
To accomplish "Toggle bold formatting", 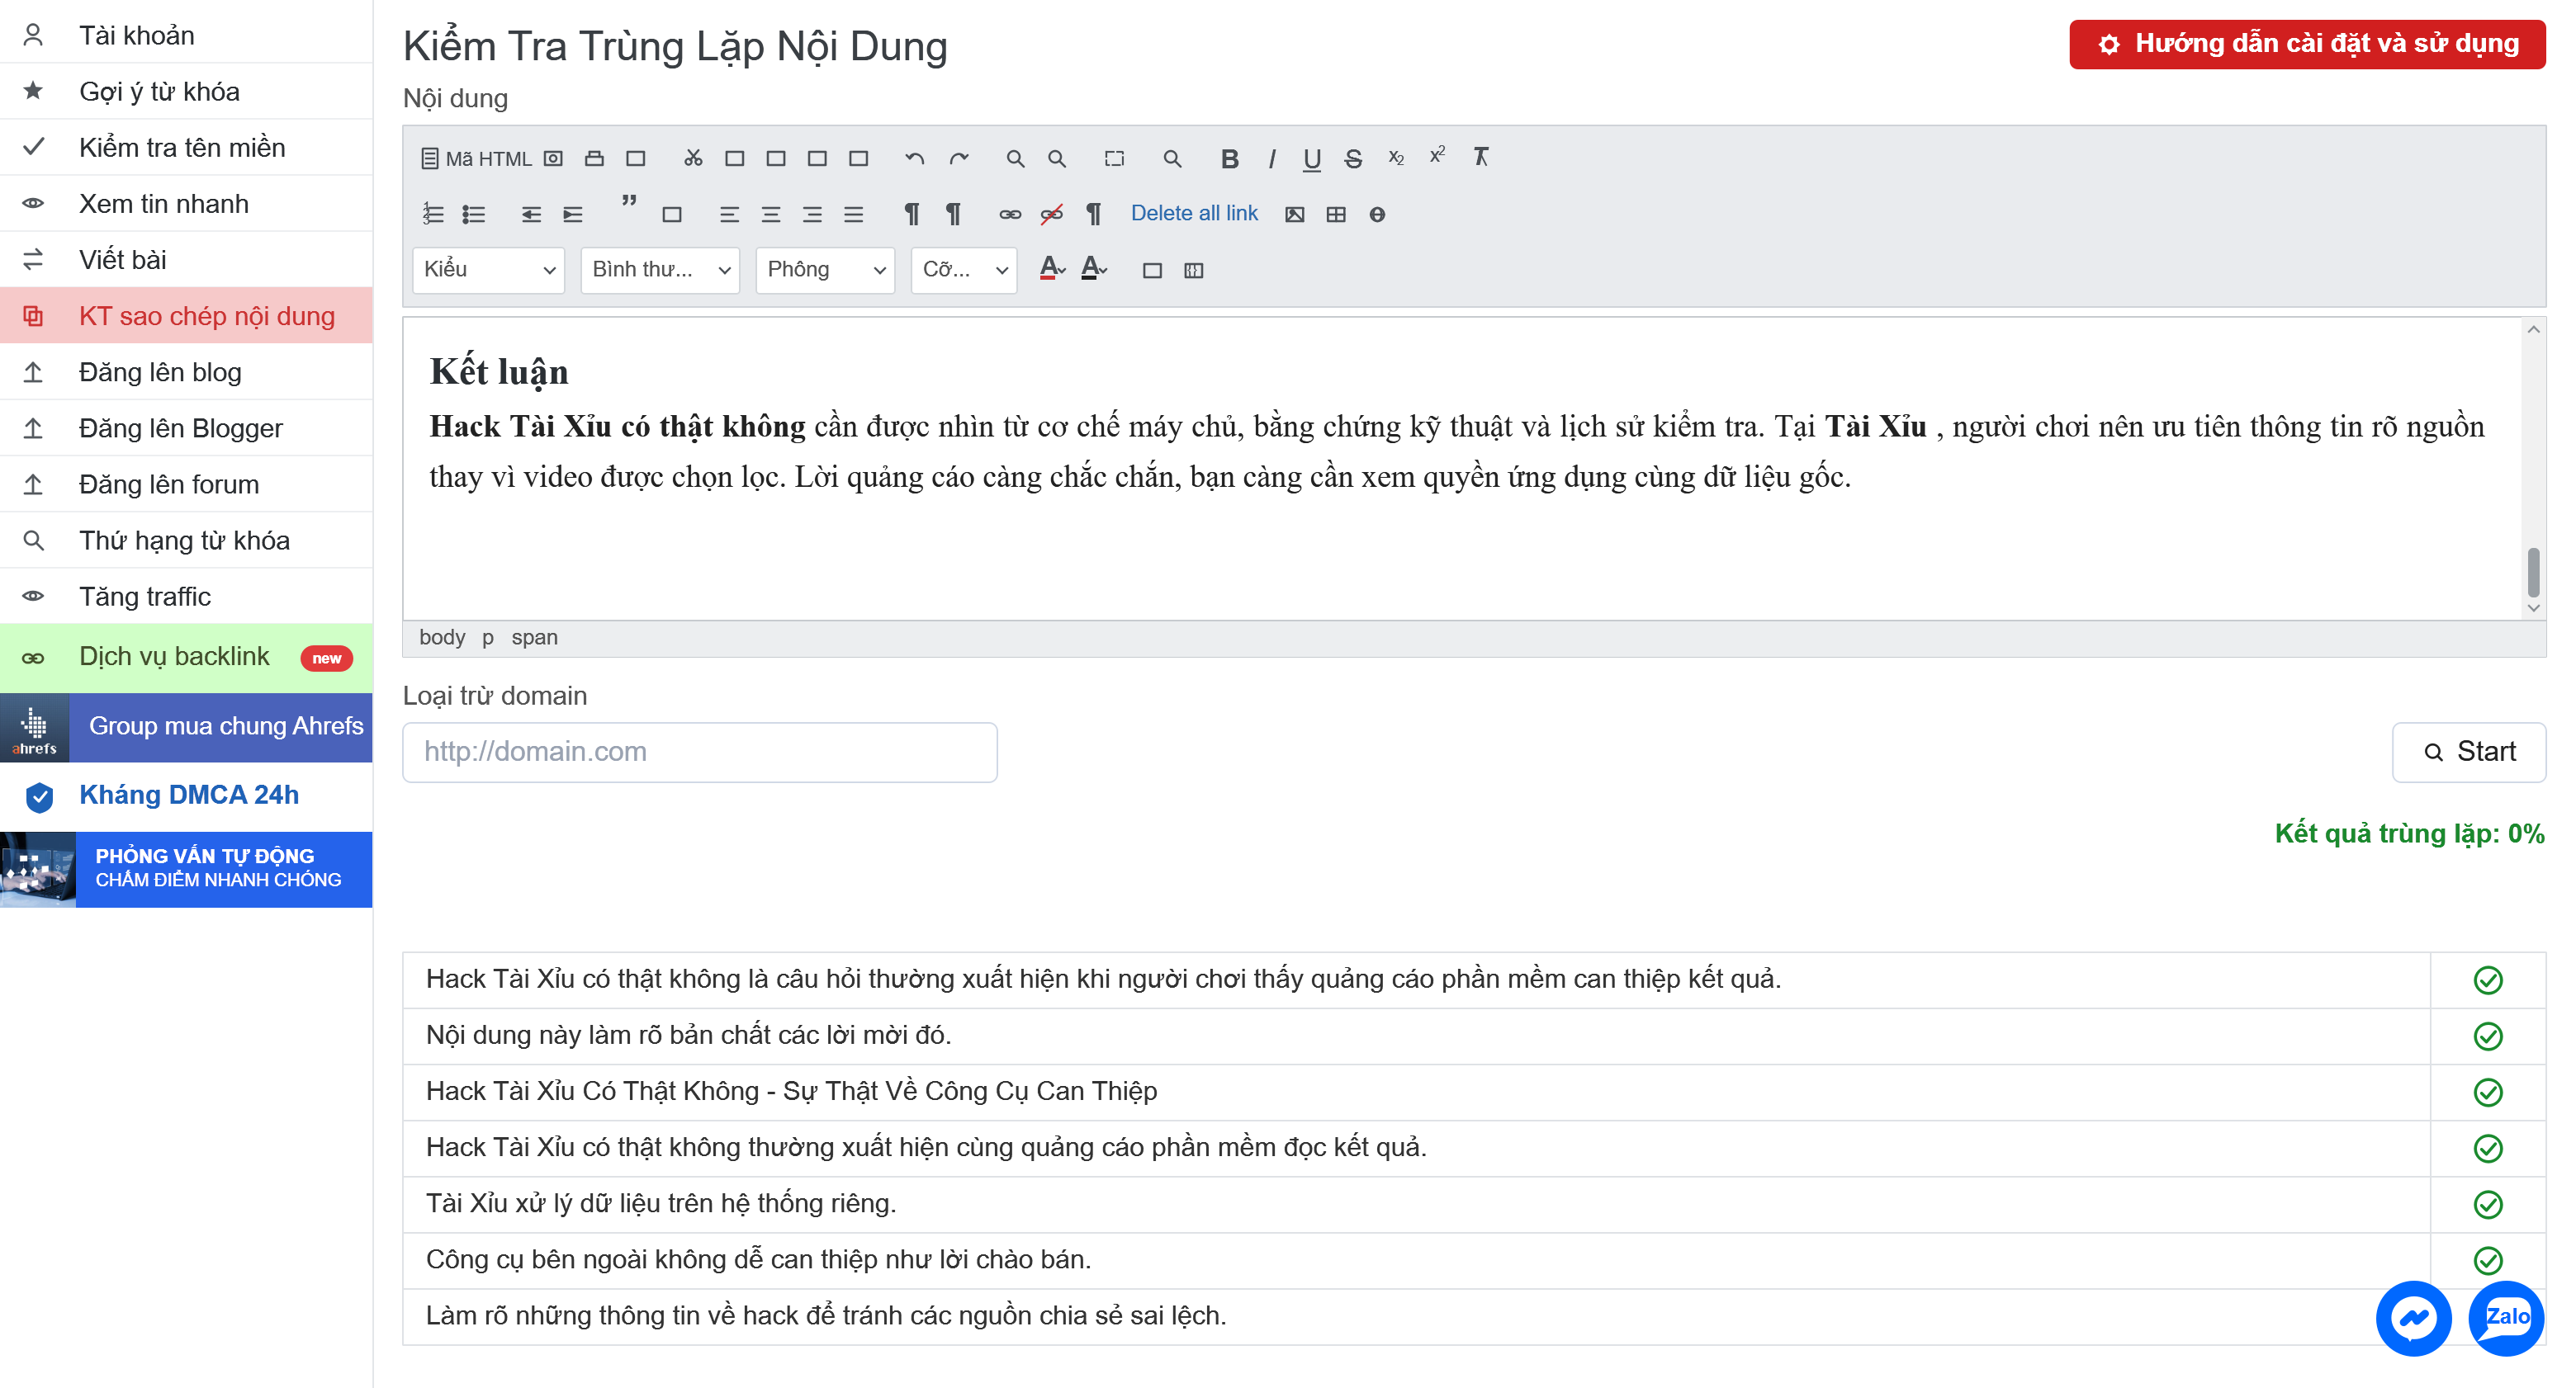I will point(1230,159).
